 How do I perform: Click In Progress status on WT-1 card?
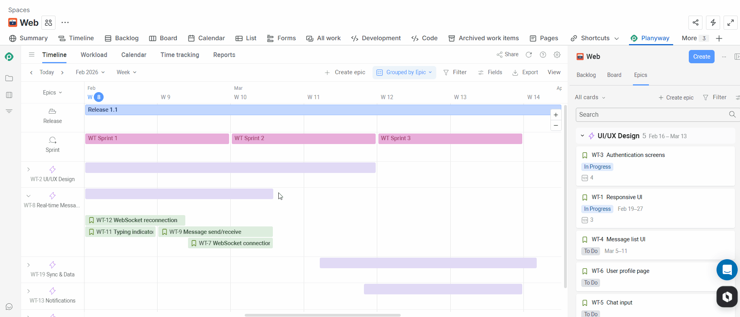pos(597,209)
